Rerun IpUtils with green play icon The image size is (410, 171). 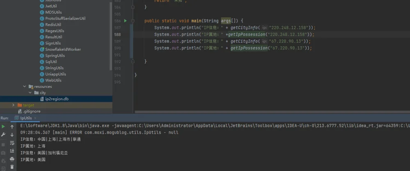click(3, 127)
